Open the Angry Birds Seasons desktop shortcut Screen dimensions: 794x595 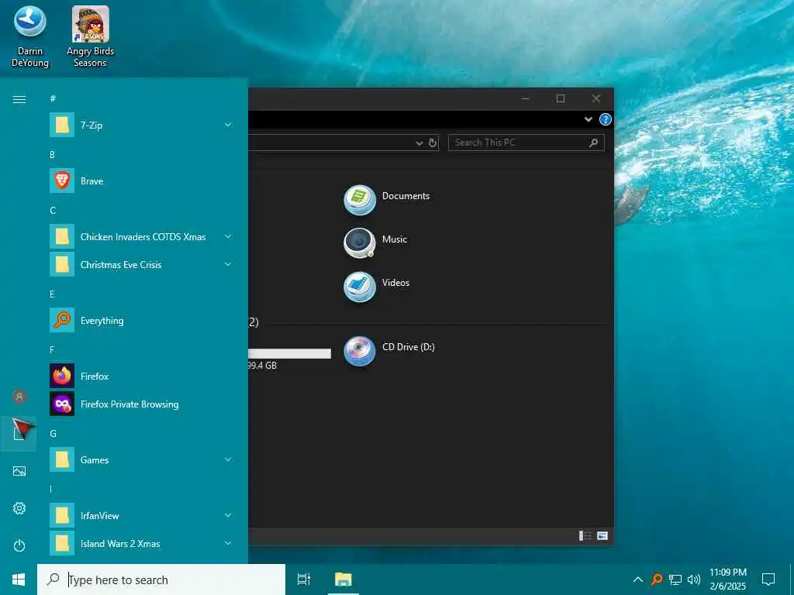click(x=90, y=36)
